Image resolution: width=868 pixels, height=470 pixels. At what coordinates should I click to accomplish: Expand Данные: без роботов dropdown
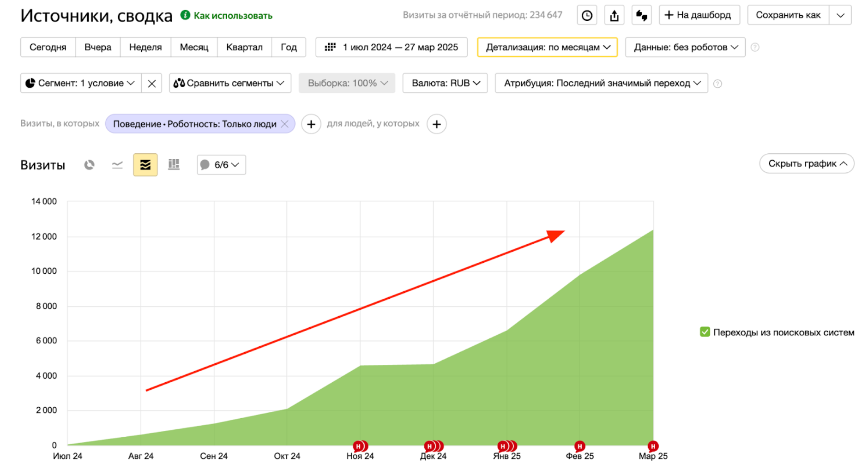click(685, 47)
